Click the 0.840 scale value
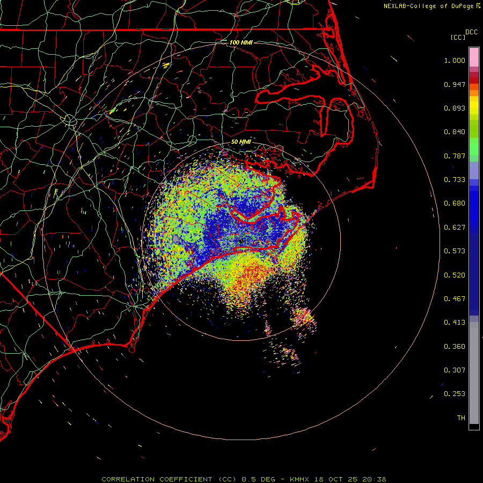The height and width of the screenshot is (483, 483). (x=455, y=132)
